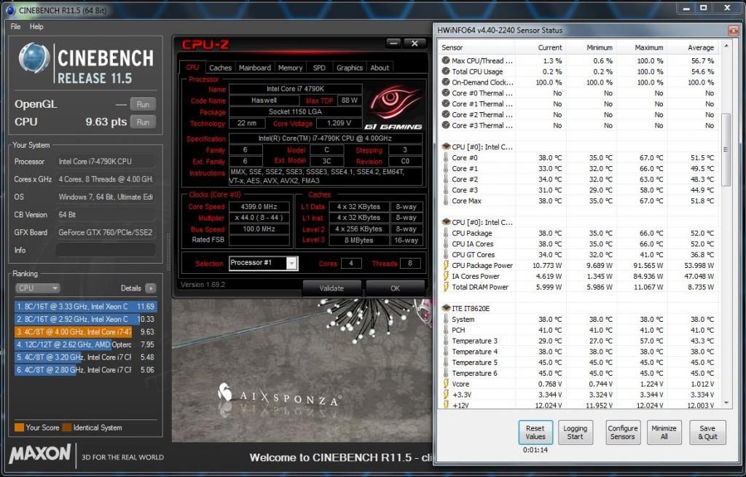Open the Processor #1 selection dropdown
746x477 pixels.
[x=263, y=263]
